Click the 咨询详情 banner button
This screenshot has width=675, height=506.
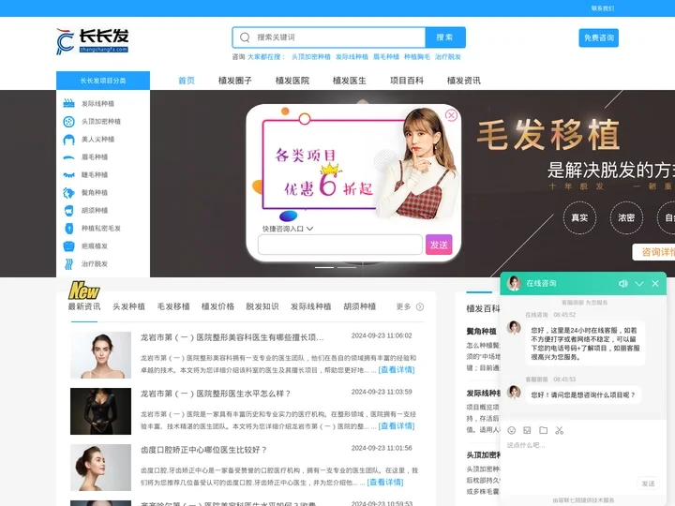(x=653, y=252)
